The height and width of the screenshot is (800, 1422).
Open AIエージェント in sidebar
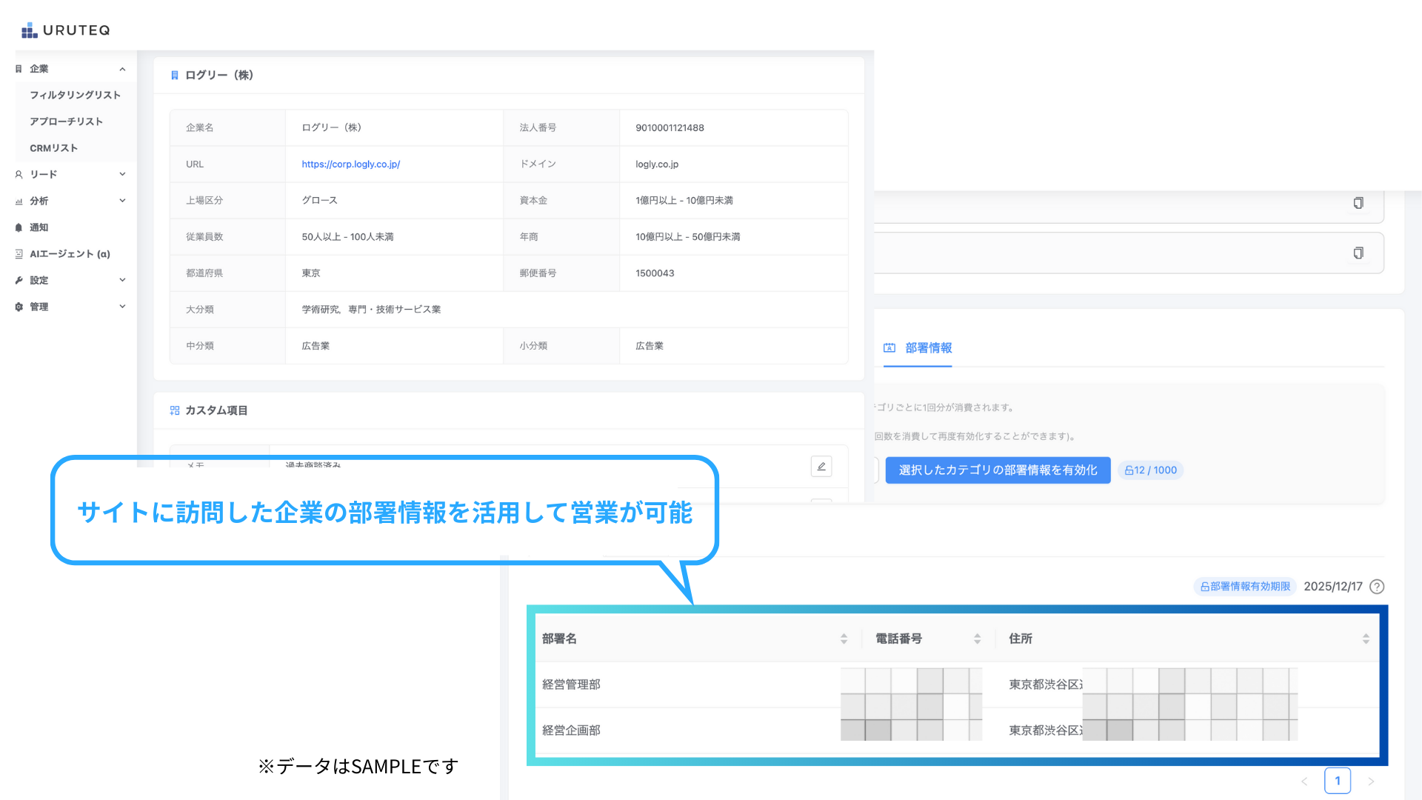tap(70, 254)
